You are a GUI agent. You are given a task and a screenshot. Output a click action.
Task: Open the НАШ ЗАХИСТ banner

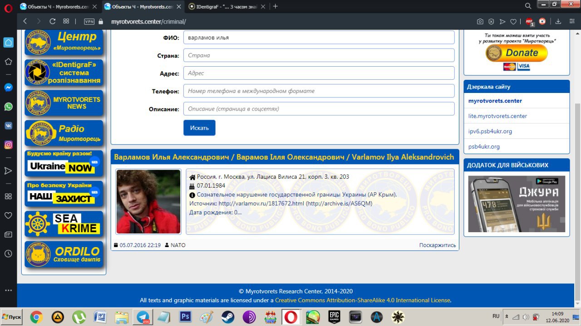(x=64, y=194)
